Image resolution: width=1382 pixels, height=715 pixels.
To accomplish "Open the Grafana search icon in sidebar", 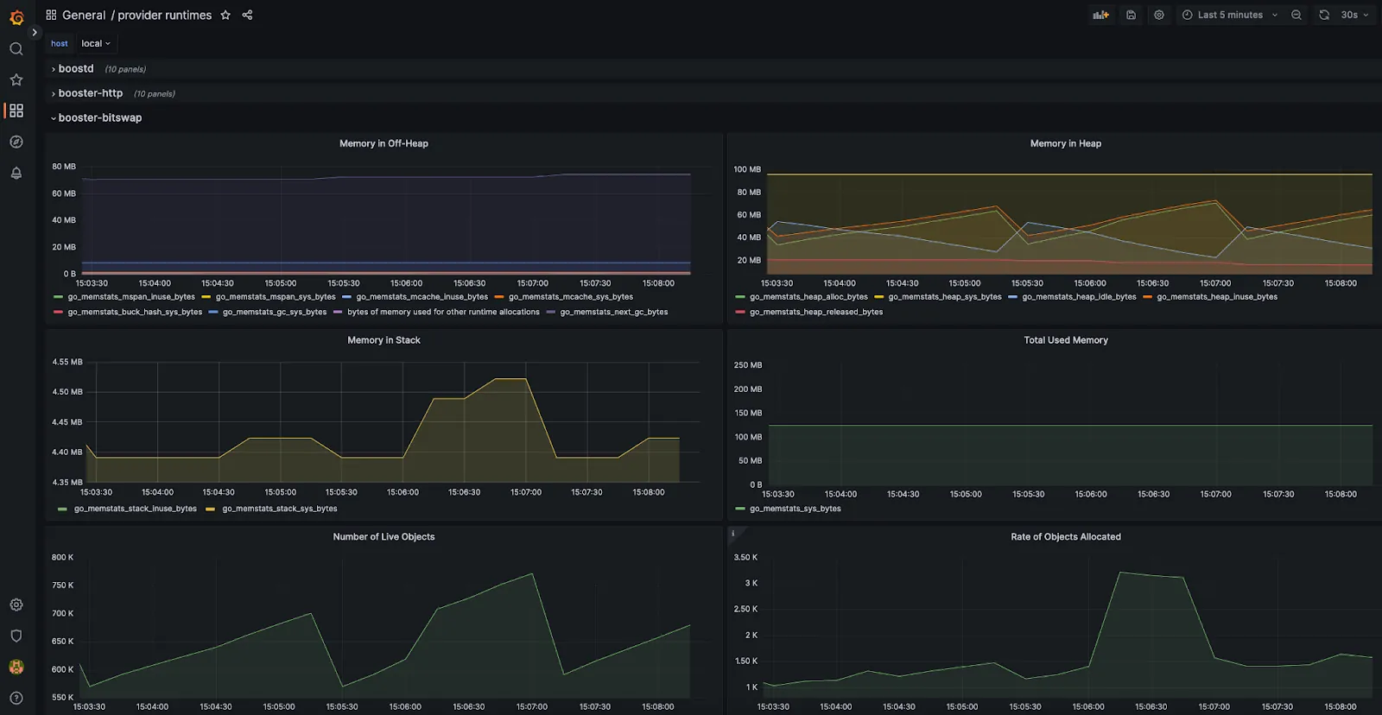I will [16, 49].
